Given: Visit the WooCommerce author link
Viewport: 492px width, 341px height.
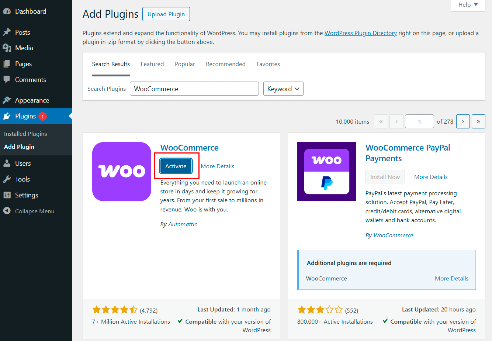Looking at the screenshot, I should pyautogui.click(x=393, y=235).
